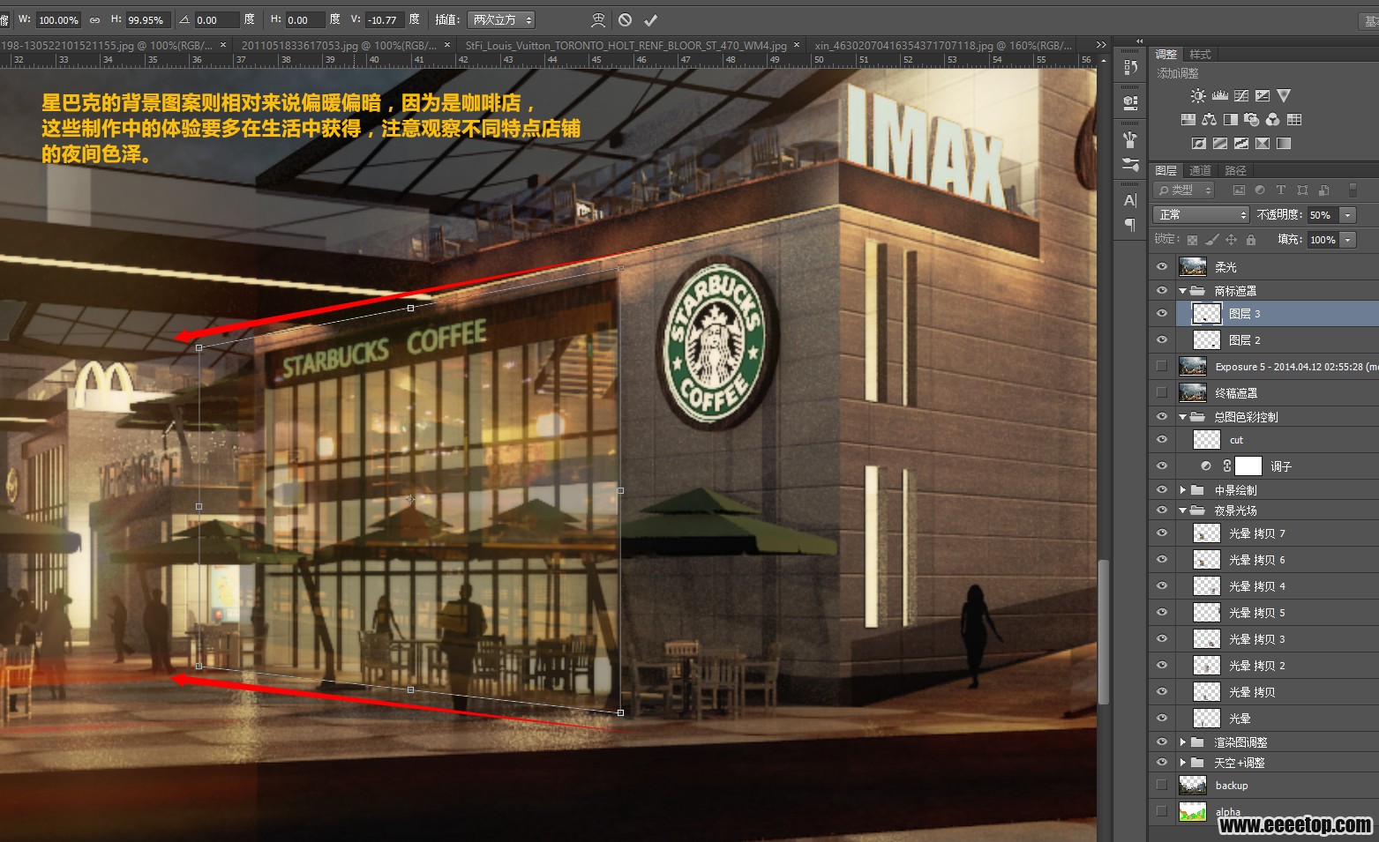Show the backup layer
1379x842 pixels.
point(1161,785)
